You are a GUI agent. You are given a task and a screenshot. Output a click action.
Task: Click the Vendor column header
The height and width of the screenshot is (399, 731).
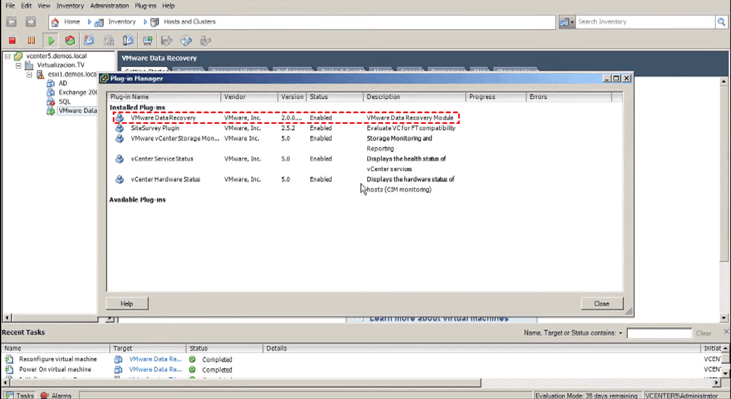[x=250, y=97]
